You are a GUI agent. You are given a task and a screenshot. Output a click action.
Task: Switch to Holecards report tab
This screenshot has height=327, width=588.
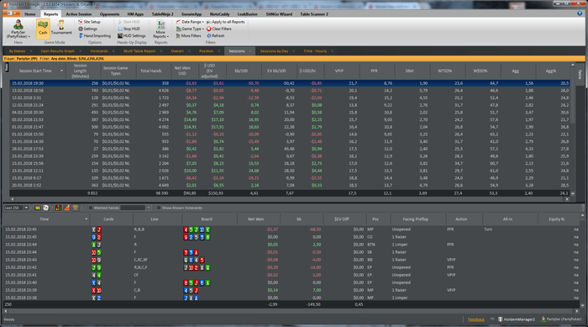(x=99, y=51)
